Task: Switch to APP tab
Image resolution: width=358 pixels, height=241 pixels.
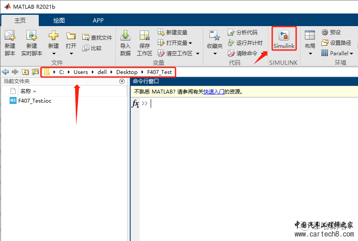Action: [98, 20]
